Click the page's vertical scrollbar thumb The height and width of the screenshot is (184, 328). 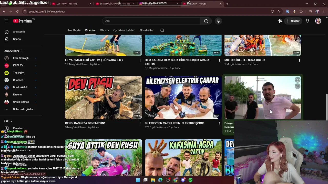(326, 107)
